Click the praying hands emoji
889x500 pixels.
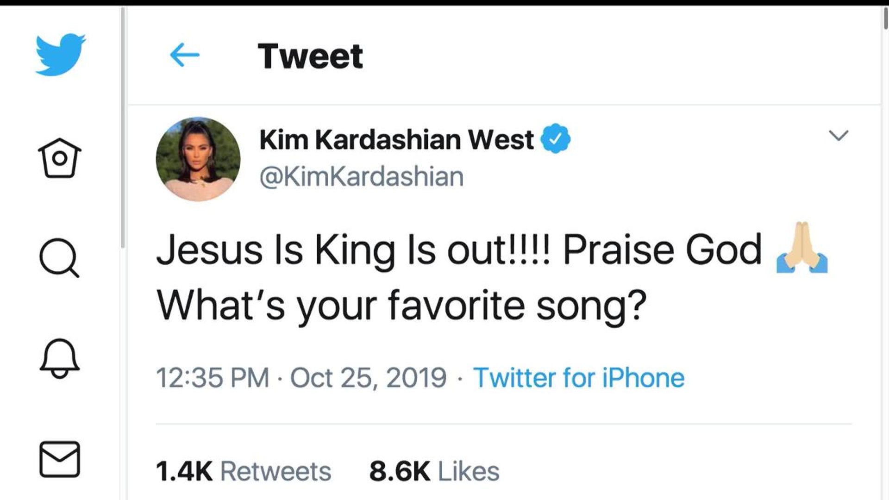(802, 248)
